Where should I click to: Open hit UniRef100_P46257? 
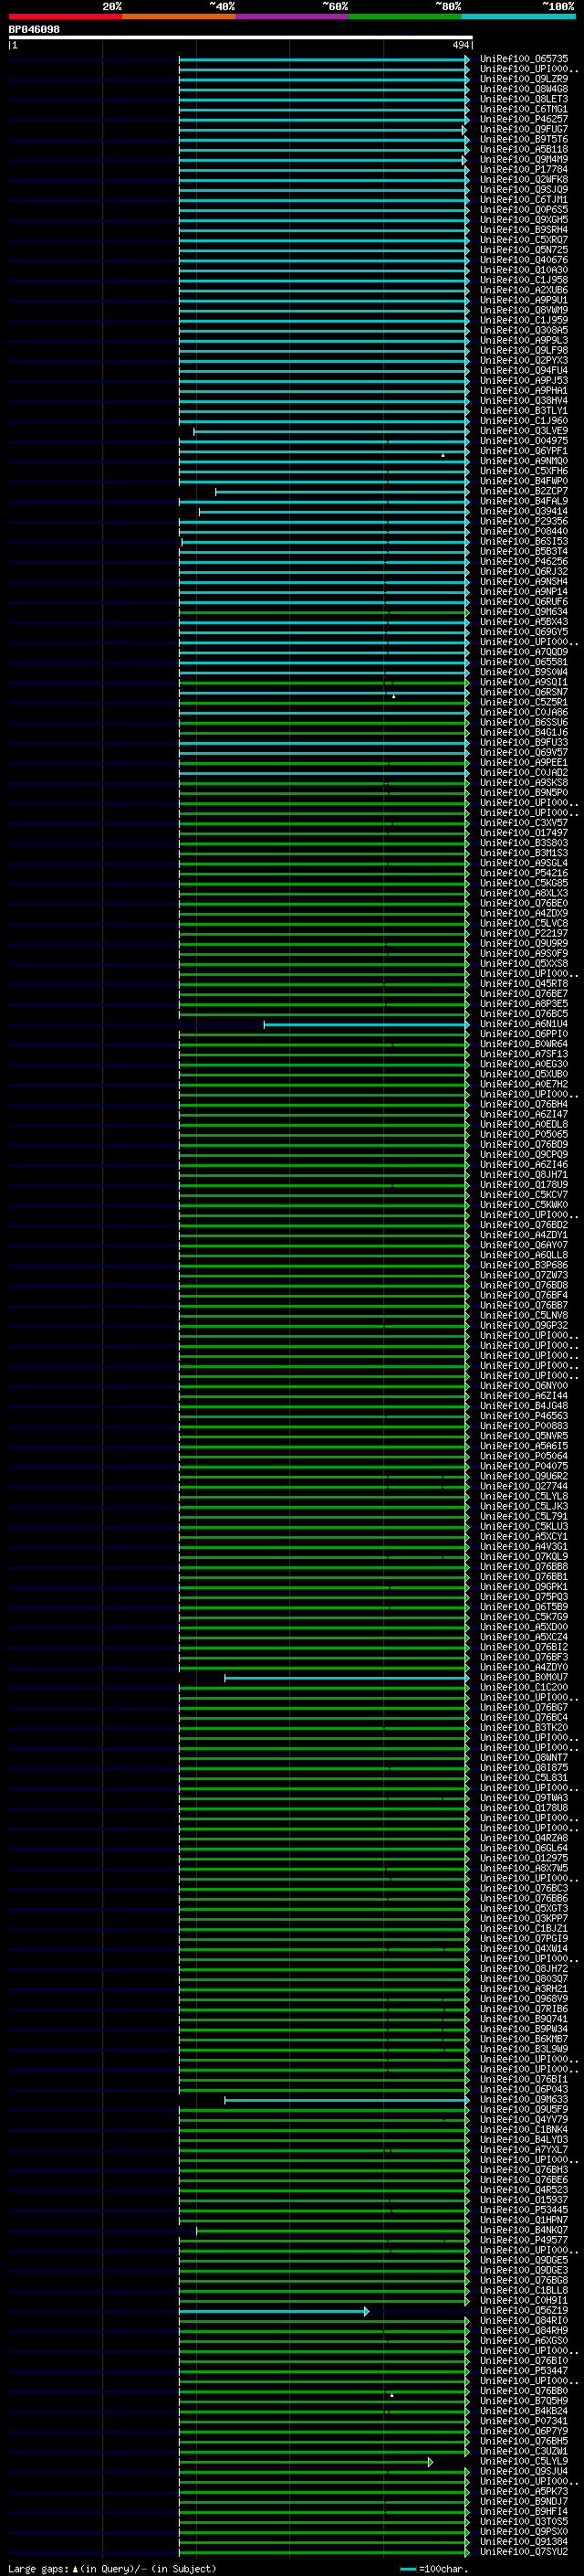[523, 119]
